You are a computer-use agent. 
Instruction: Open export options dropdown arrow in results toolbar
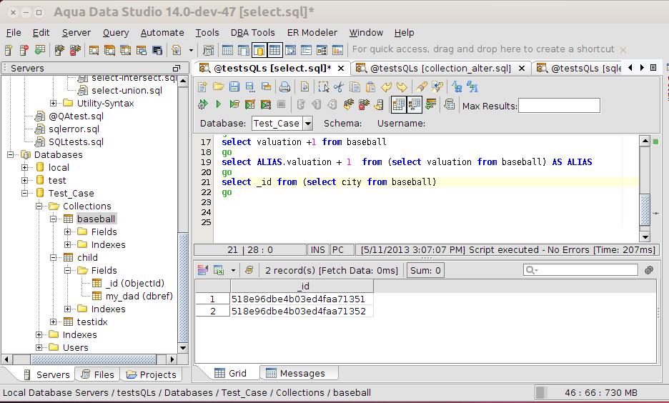[233, 270]
